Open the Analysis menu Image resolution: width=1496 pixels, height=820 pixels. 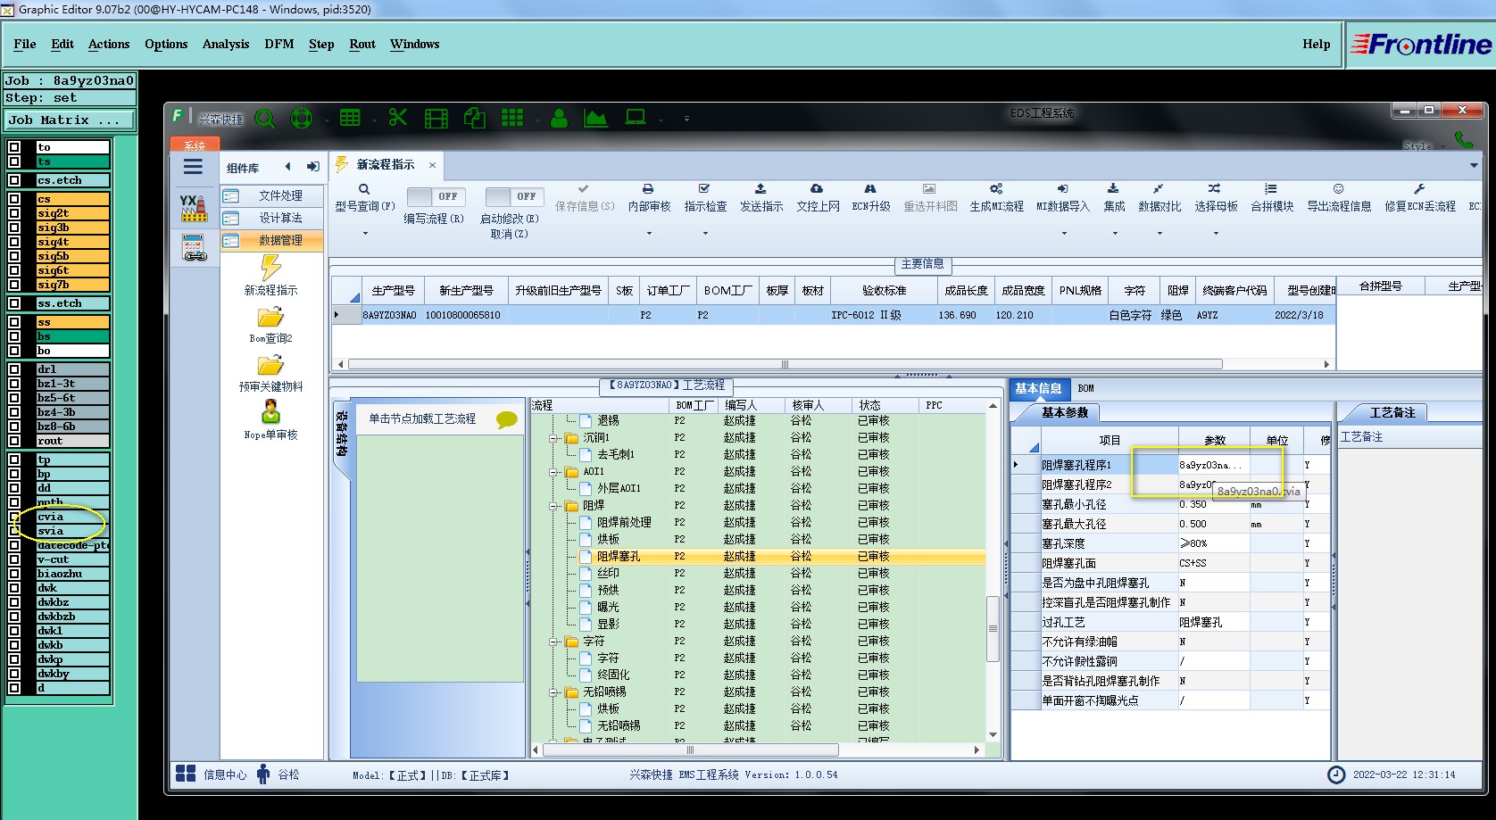226,44
